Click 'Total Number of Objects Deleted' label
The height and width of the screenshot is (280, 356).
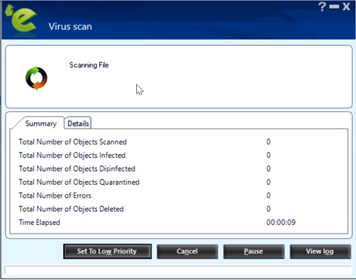coord(71,209)
